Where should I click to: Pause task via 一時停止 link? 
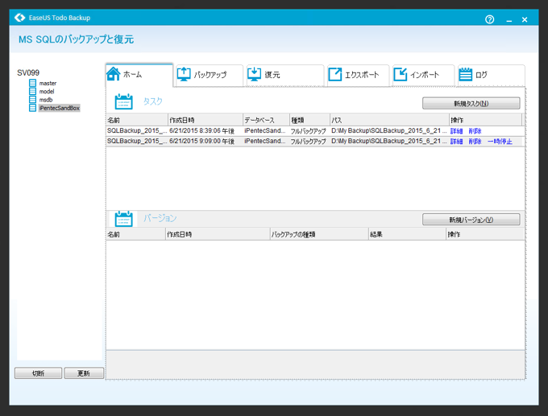click(500, 142)
